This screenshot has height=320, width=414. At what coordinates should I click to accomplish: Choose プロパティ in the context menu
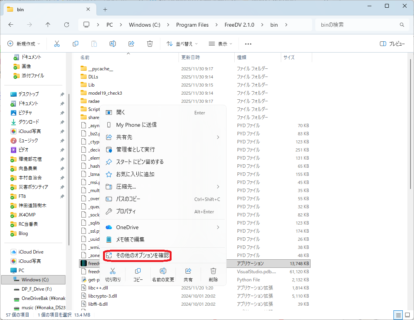pos(163,211)
